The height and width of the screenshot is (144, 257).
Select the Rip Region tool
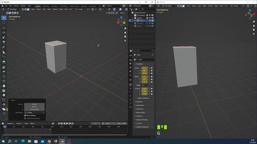pyautogui.click(x=4, y=114)
